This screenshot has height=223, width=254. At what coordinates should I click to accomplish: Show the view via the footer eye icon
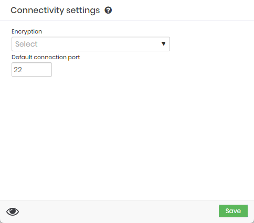tap(13, 211)
